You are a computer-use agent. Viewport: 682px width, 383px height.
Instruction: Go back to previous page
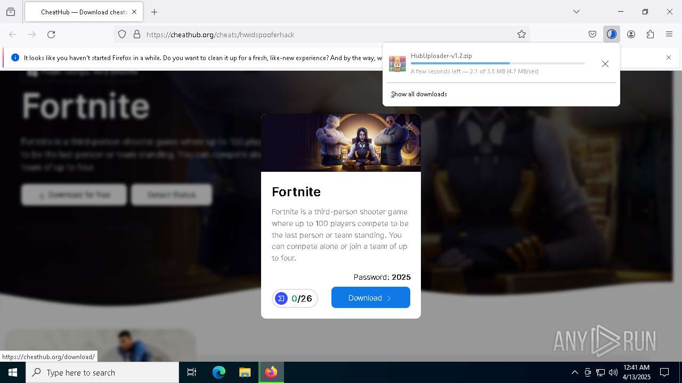point(13,35)
